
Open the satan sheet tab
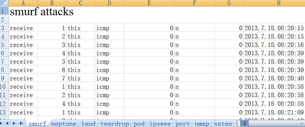coord(223,124)
